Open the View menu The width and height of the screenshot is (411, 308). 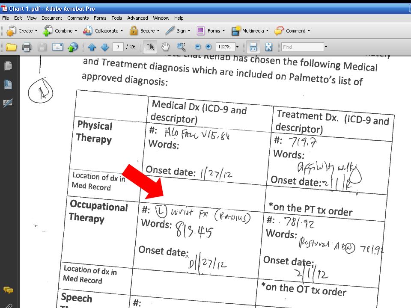pos(32,18)
